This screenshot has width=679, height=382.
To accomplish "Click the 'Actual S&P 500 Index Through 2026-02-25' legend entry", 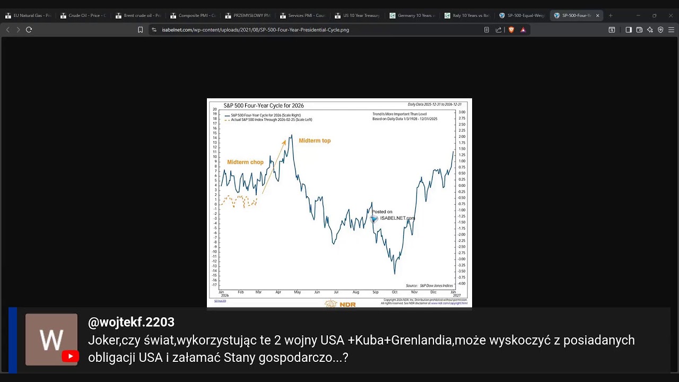I will [268, 120].
